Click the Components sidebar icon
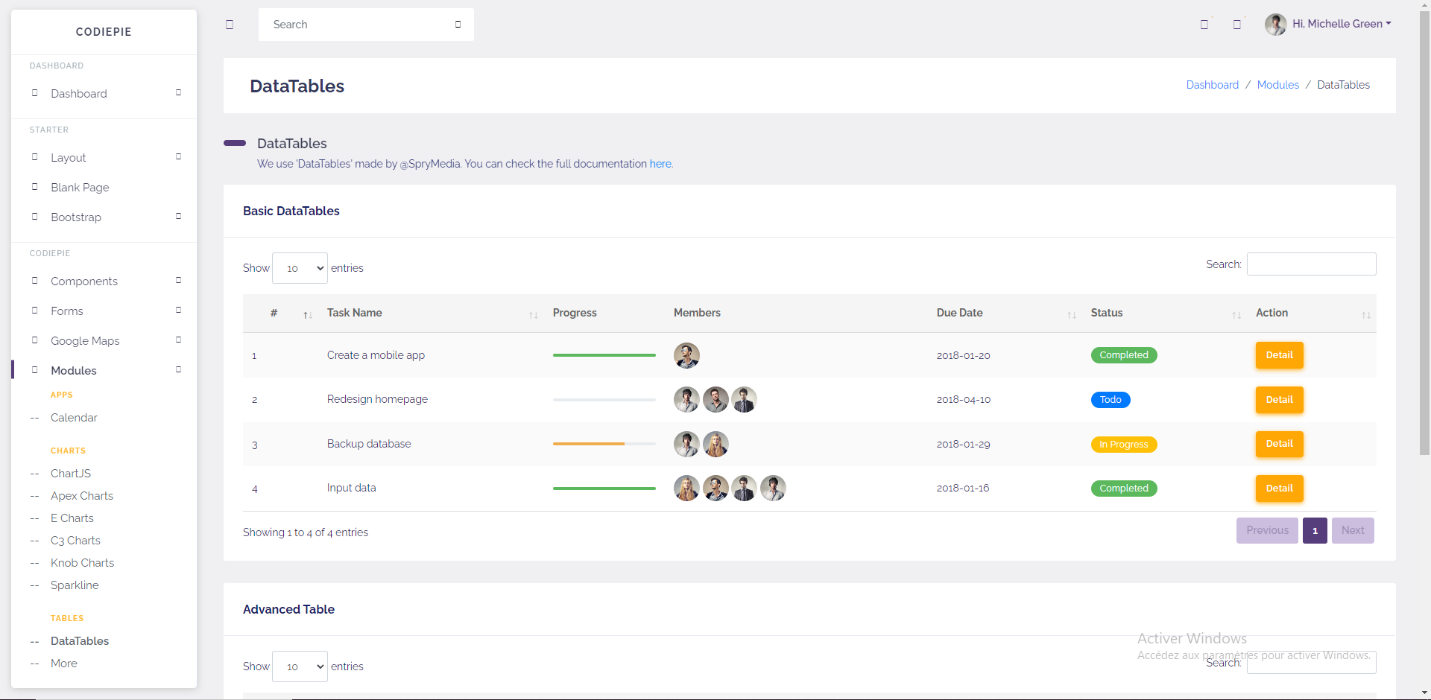Screen dimensions: 1431x700 coord(34,281)
